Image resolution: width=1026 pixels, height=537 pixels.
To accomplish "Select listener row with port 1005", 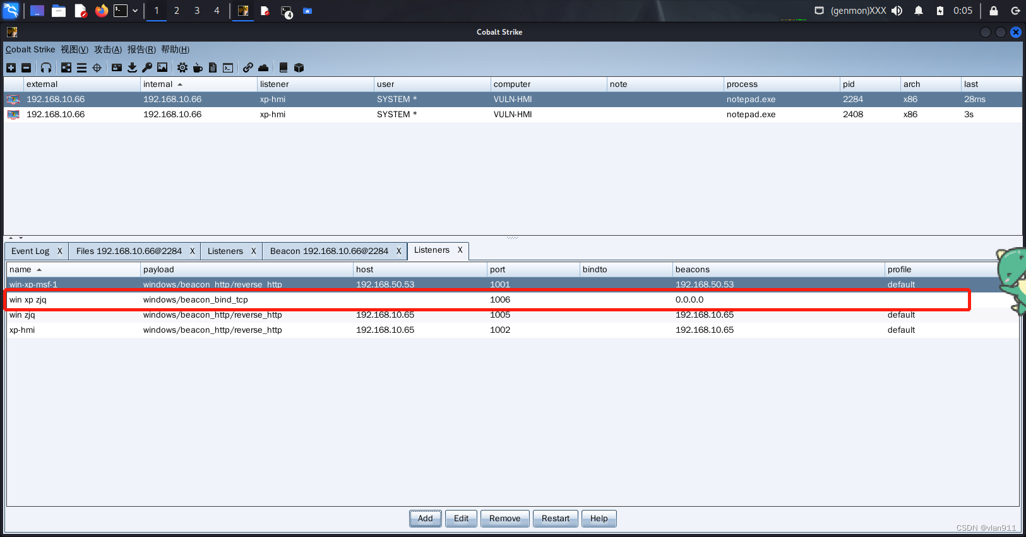I will pos(513,315).
